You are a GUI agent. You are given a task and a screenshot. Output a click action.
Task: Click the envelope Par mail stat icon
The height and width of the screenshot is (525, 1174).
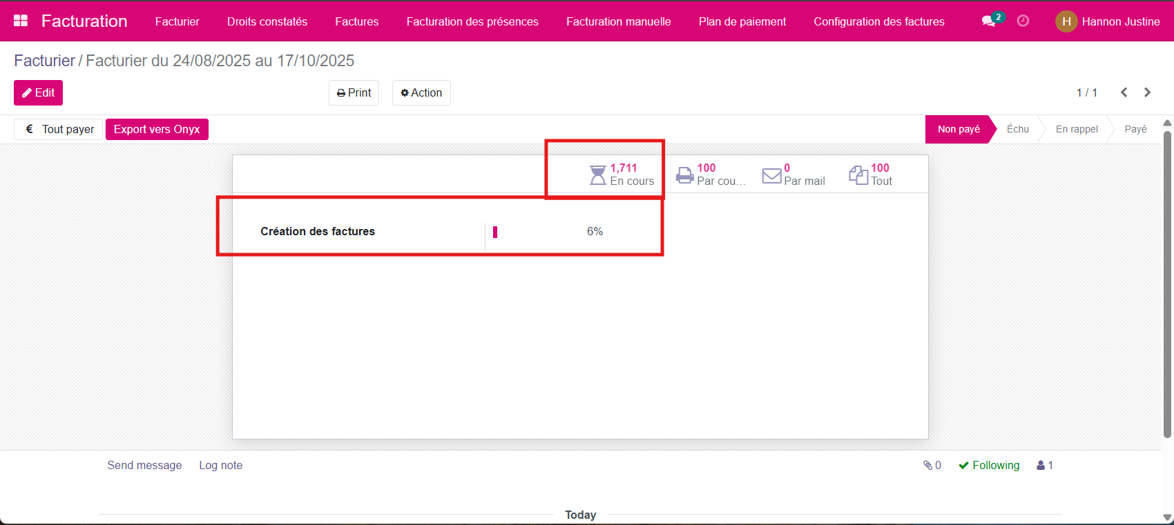coord(771,175)
